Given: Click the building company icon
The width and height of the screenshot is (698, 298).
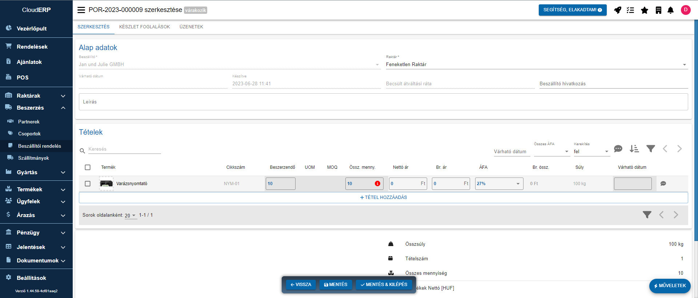Looking at the screenshot, I should pos(658,10).
